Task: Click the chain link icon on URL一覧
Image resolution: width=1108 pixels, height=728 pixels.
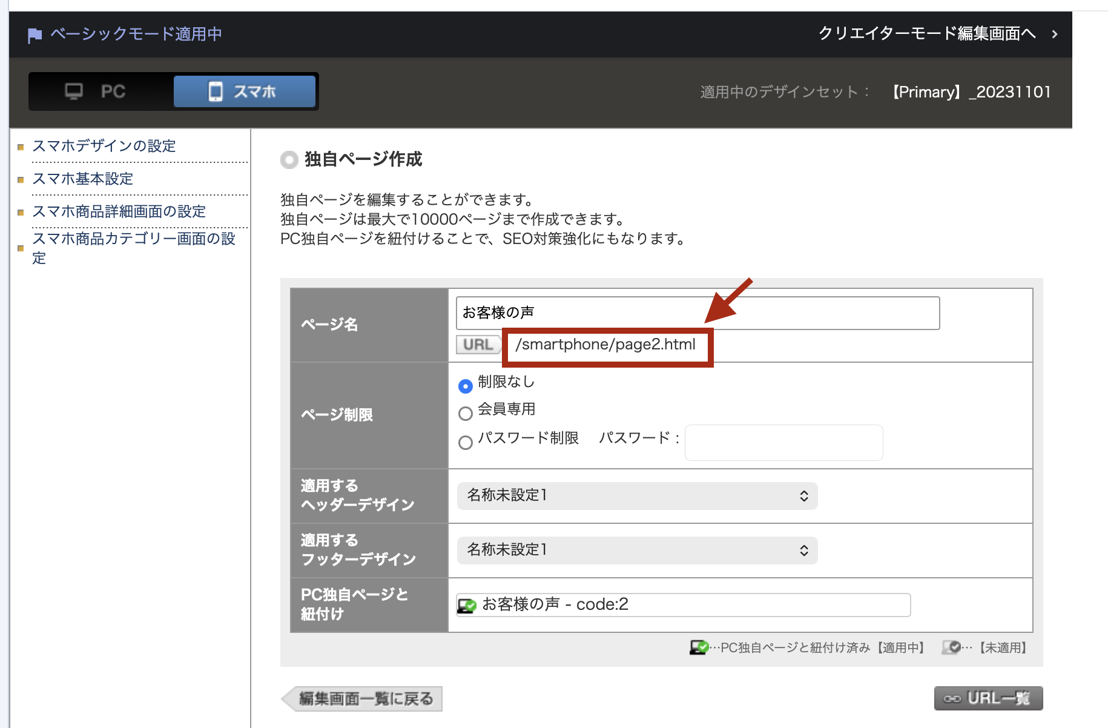Action: pos(952,699)
